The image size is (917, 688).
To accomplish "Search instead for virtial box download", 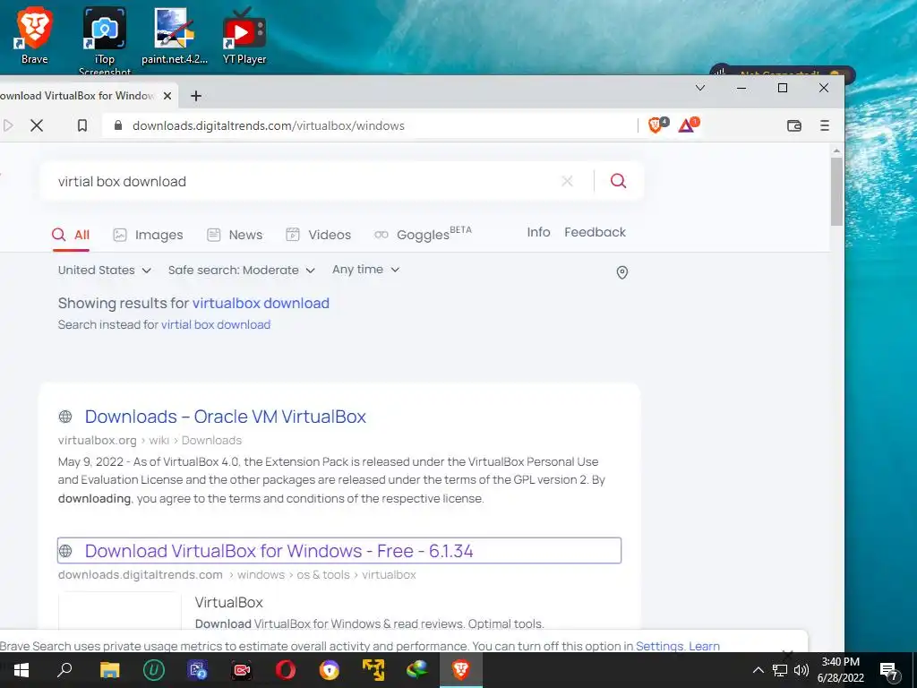I will coord(216,324).
